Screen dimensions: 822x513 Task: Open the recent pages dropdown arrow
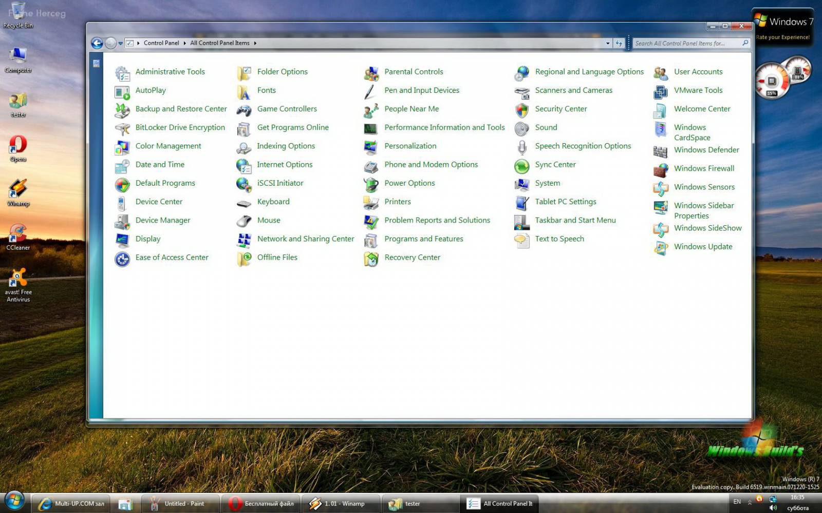tap(121, 44)
